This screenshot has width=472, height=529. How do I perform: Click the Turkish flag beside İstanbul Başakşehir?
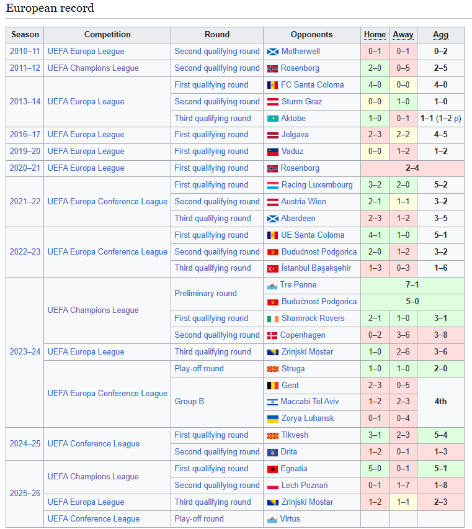272,268
